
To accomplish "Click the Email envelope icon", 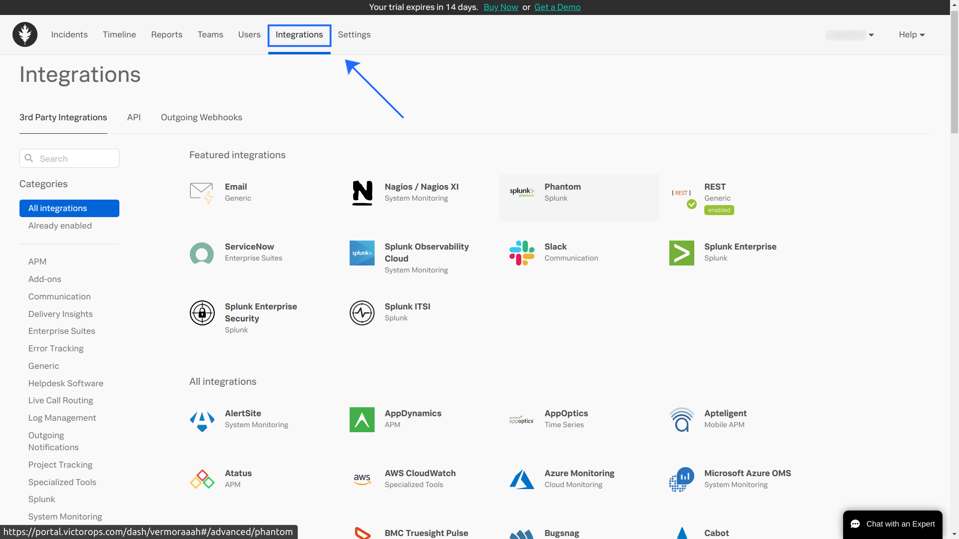I will [202, 193].
